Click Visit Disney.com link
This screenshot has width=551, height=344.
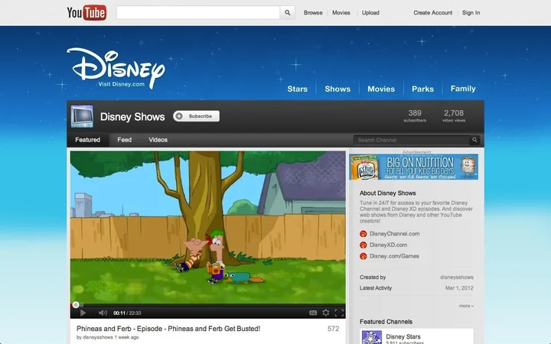(121, 84)
